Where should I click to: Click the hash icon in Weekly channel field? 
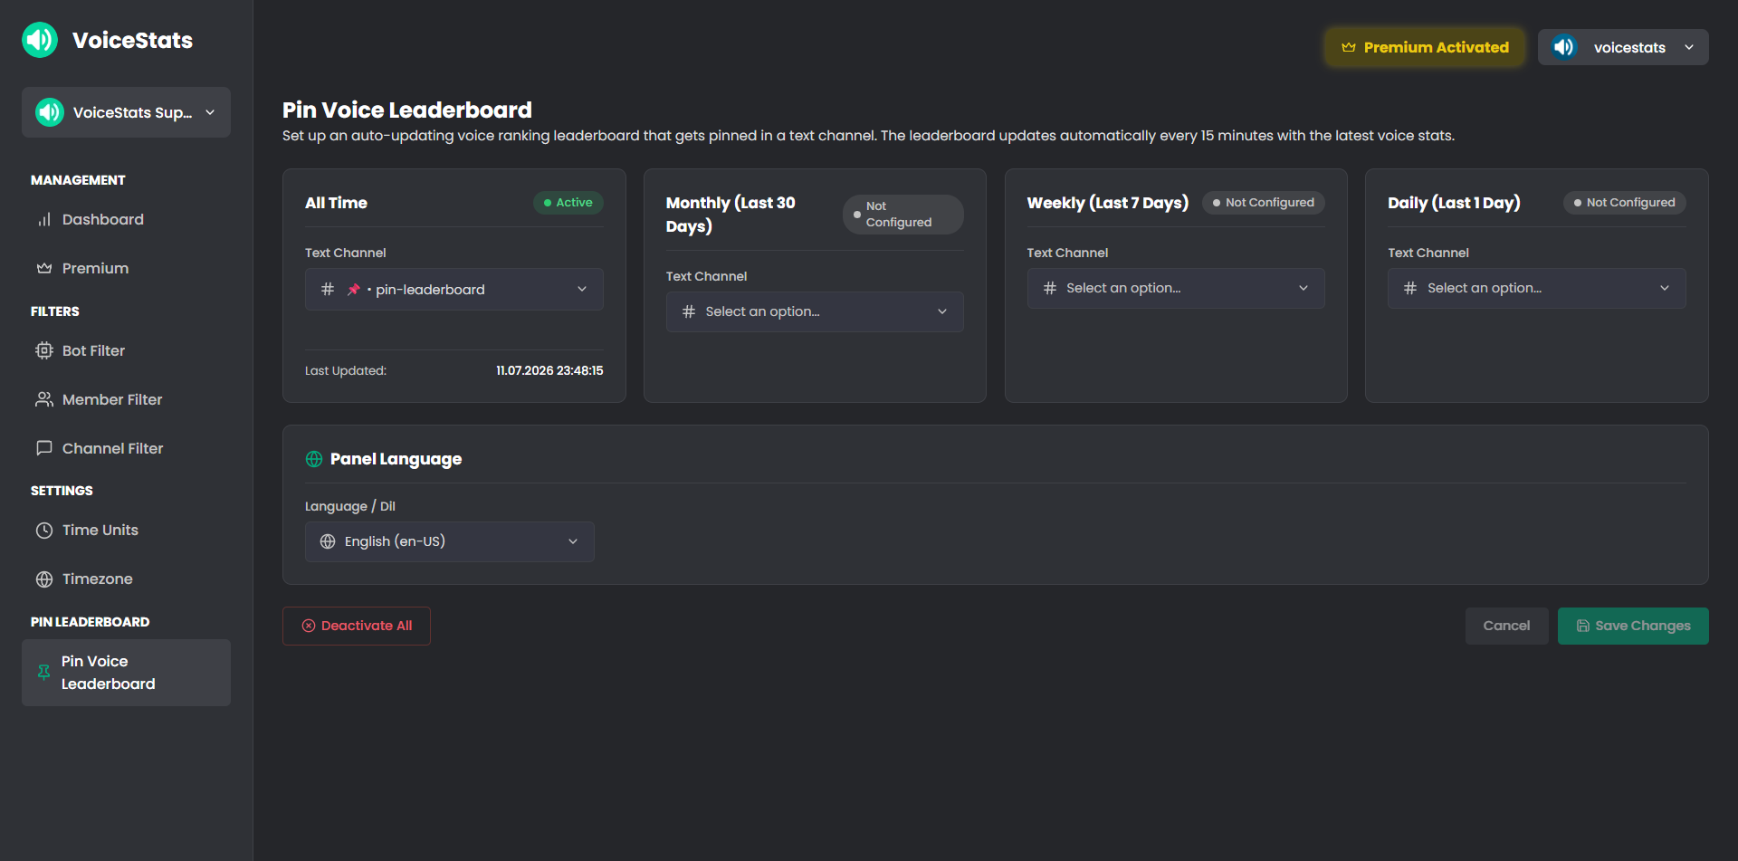coord(1050,288)
